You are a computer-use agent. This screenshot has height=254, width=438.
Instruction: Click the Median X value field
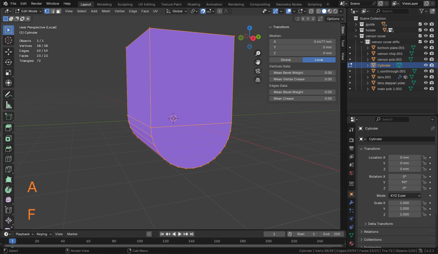click(302, 42)
